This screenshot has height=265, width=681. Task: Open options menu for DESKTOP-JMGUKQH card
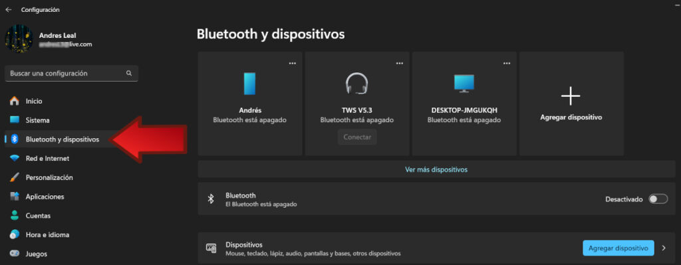507,63
